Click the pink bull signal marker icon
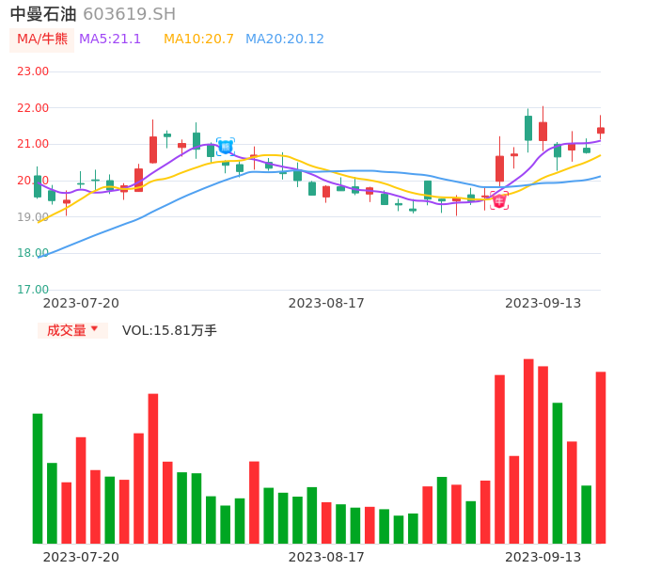This screenshot has width=645, height=570. point(499,201)
